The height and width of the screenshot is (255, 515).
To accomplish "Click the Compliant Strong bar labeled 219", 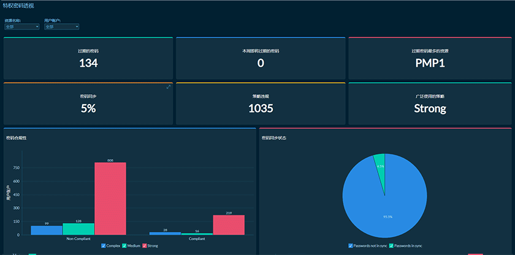I will (229, 225).
